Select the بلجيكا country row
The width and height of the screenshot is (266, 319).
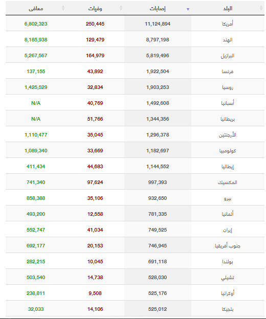135,309
